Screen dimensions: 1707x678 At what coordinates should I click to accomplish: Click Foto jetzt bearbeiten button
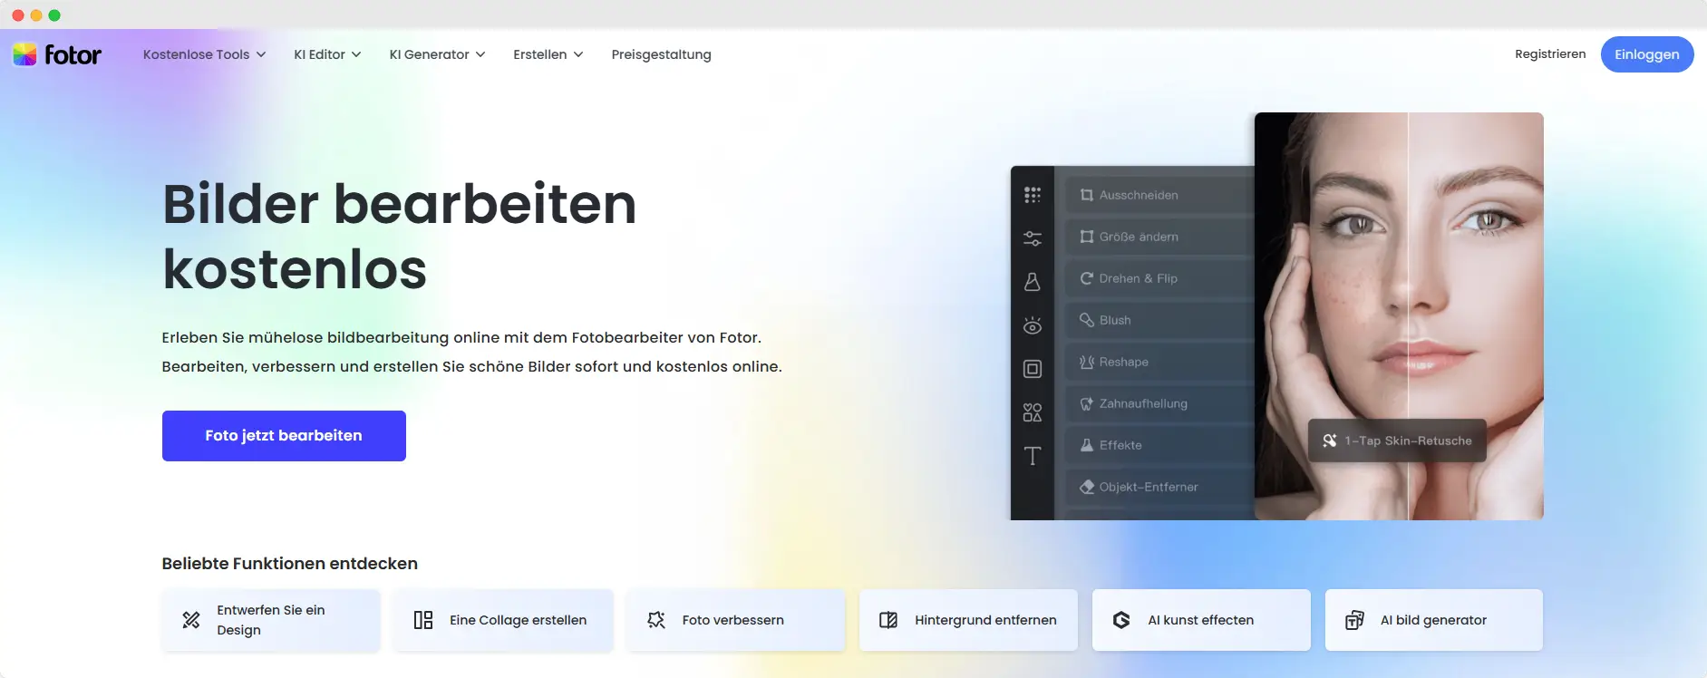pyautogui.click(x=284, y=436)
